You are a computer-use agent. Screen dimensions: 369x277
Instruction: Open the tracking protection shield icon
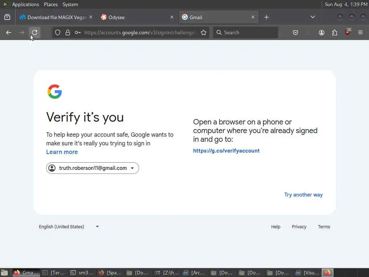point(58,32)
